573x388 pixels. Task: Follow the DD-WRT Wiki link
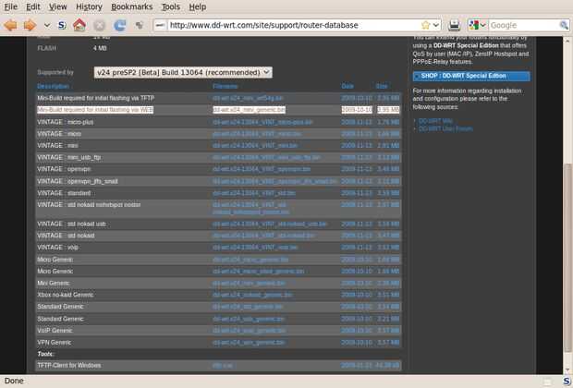coord(435,121)
